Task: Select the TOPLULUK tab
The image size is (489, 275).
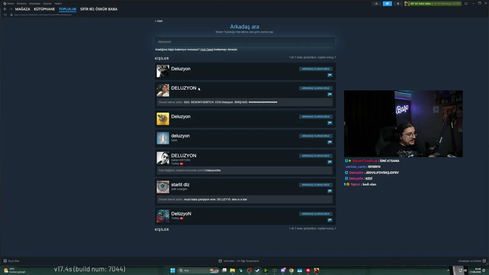Action: (x=68, y=9)
